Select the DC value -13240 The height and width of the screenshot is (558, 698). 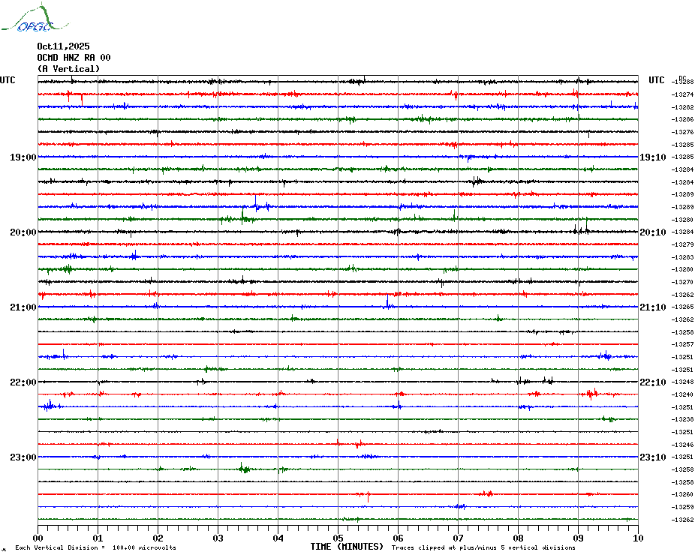(683, 394)
